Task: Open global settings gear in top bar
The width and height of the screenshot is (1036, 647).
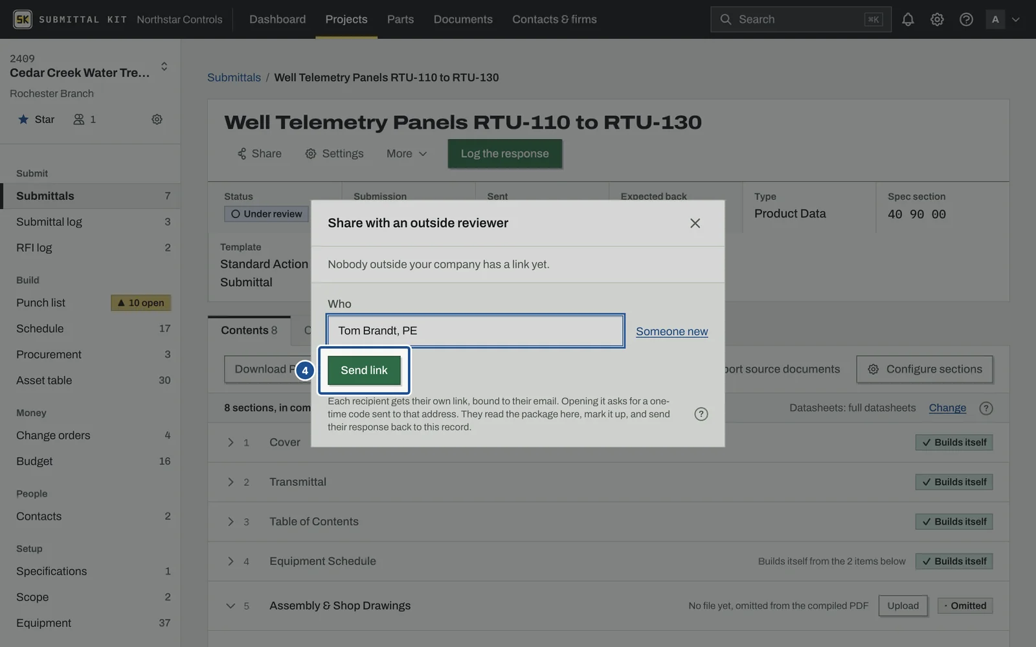Action: click(937, 19)
